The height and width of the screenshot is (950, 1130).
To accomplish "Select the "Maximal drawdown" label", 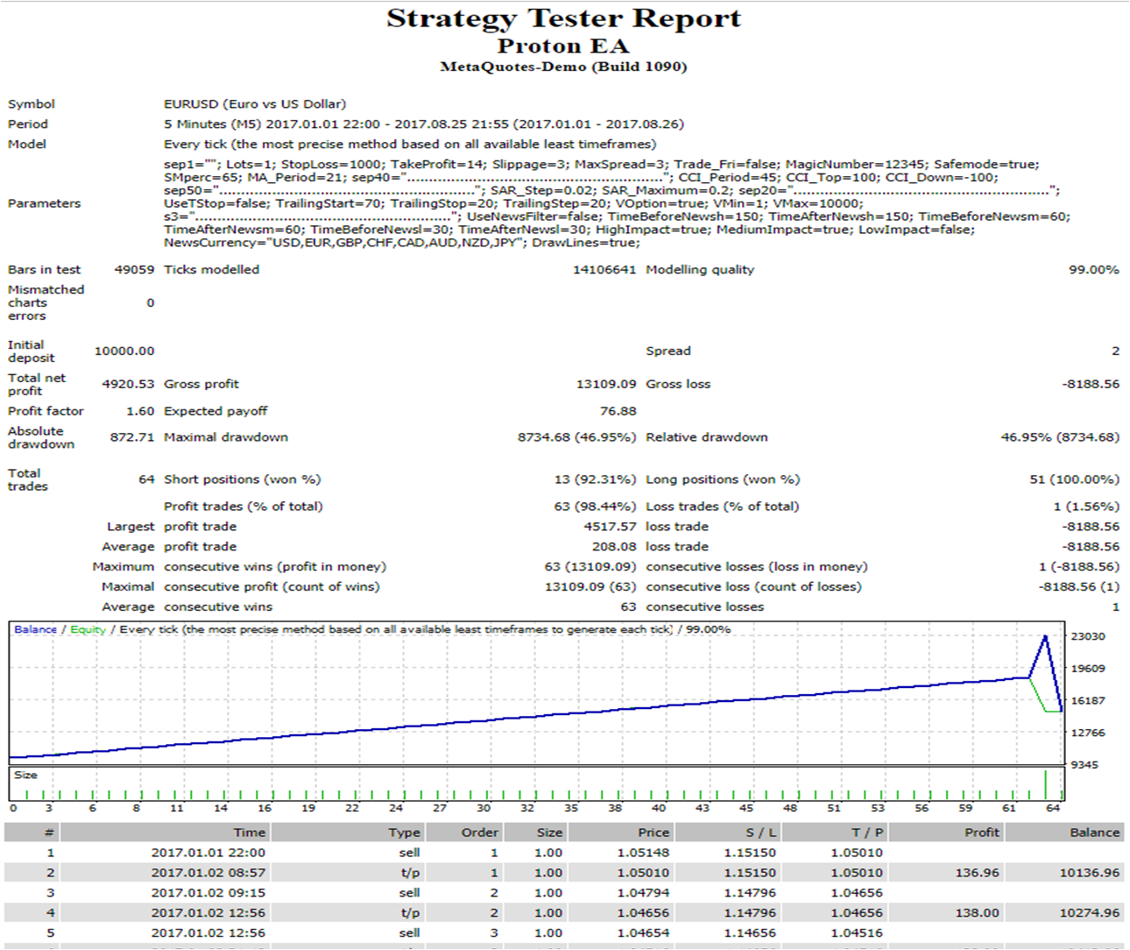I will [x=226, y=438].
